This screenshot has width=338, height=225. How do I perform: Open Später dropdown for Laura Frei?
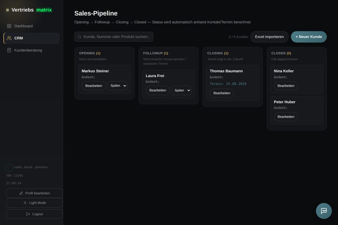pyautogui.click(x=181, y=90)
